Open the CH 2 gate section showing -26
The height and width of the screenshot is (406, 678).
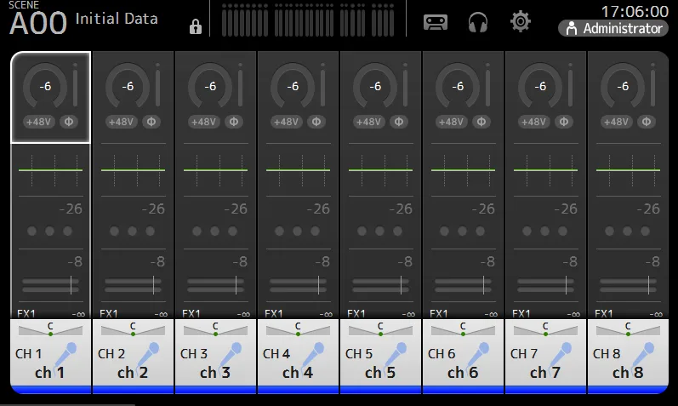point(134,222)
